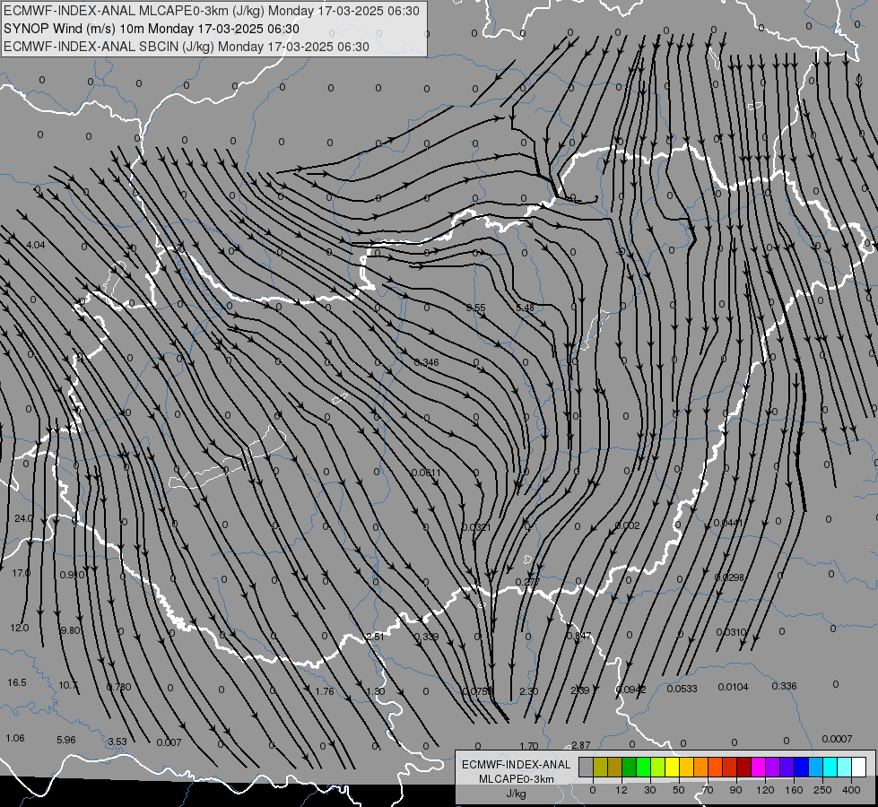Click the legend tick label 120
The width and height of the screenshot is (878, 807).
(x=766, y=790)
